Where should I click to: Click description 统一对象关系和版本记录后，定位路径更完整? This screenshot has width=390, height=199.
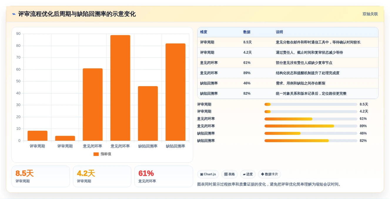pyautogui.click(x=311, y=94)
